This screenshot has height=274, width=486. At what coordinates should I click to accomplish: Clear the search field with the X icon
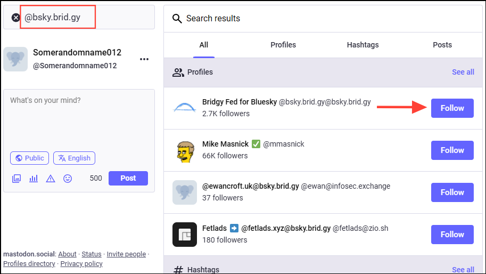coord(15,18)
